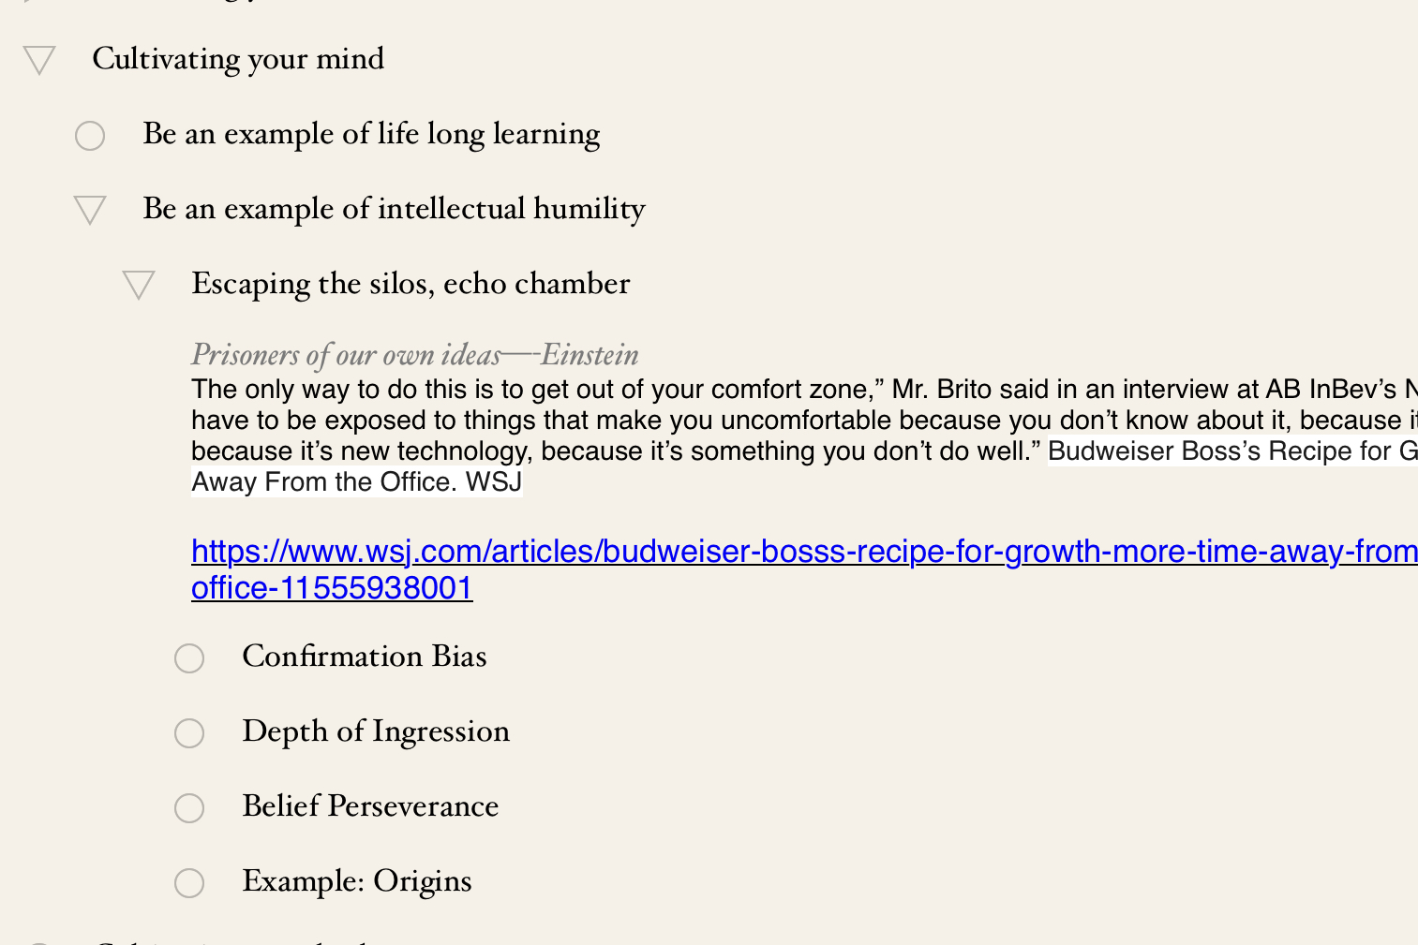Click the Mr. Brito comfort zone paragraph

point(804,421)
